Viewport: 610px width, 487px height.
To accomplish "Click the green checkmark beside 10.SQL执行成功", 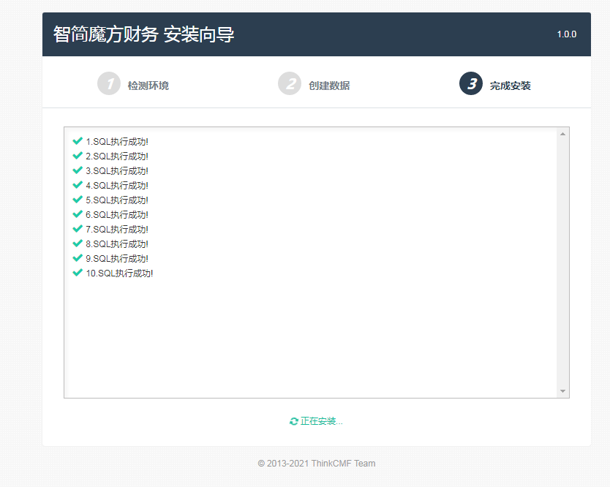I will 78,273.
